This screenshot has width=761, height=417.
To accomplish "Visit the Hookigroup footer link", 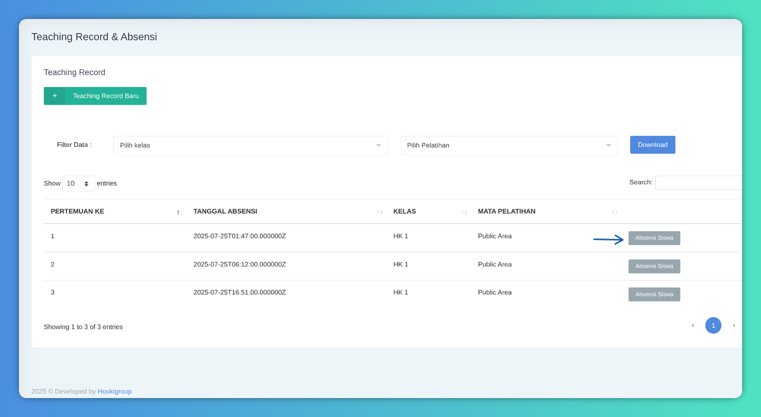I will [115, 391].
